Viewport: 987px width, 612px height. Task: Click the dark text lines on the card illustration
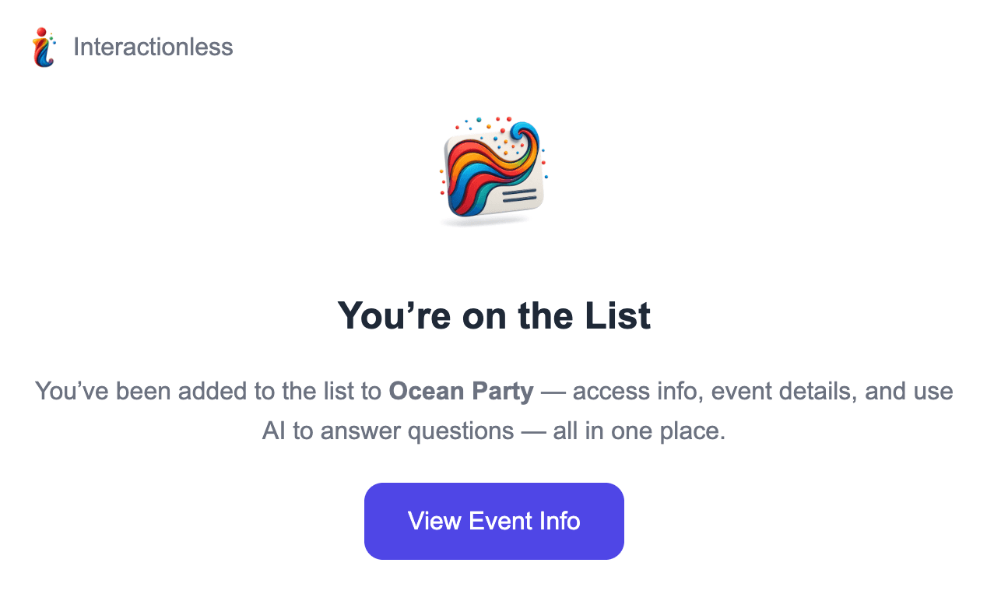pos(519,195)
